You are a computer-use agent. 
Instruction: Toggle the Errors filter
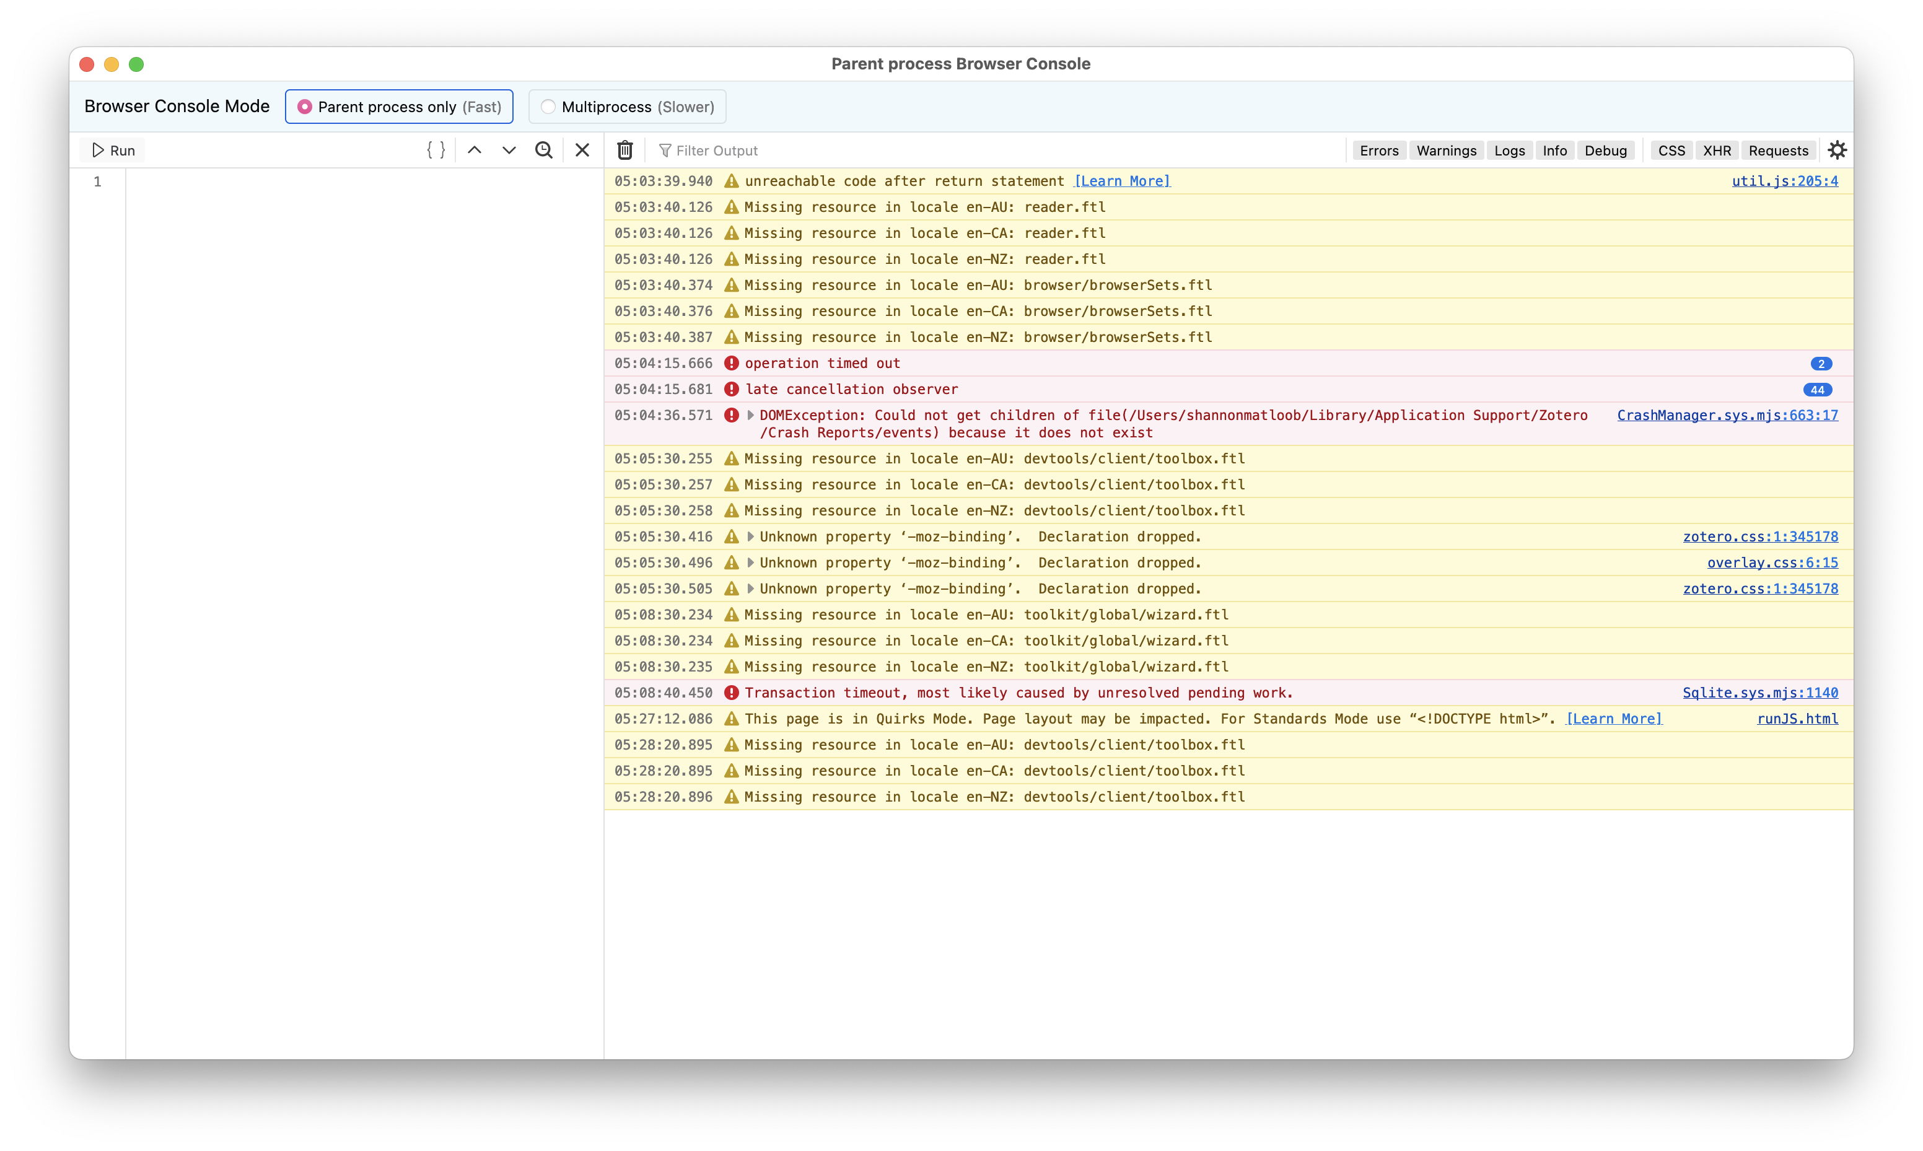1378,151
